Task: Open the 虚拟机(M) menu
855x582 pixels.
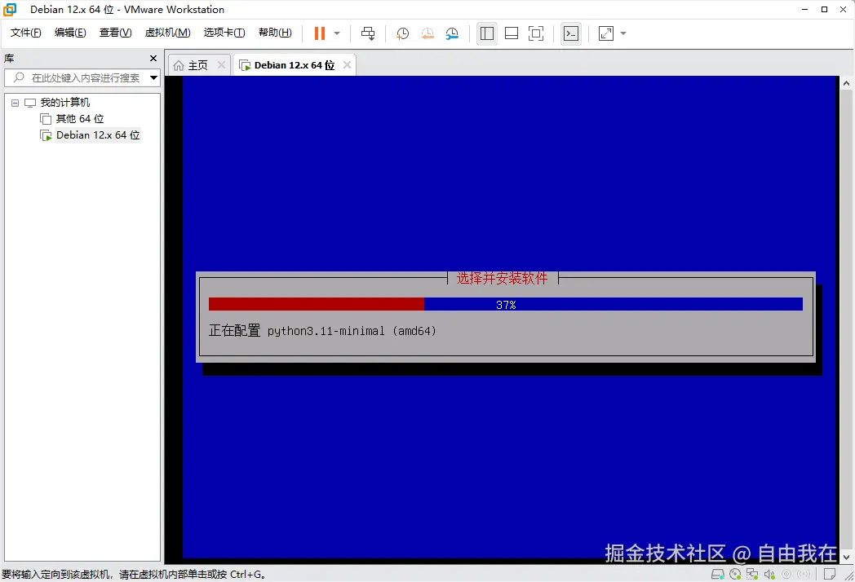Action: (x=167, y=33)
